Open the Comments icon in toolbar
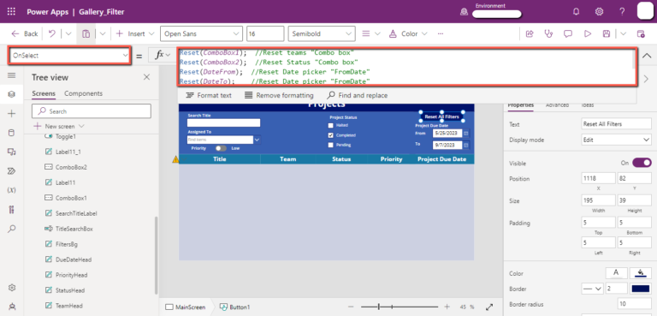This screenshot has height=316, width=657. (568, 33)
